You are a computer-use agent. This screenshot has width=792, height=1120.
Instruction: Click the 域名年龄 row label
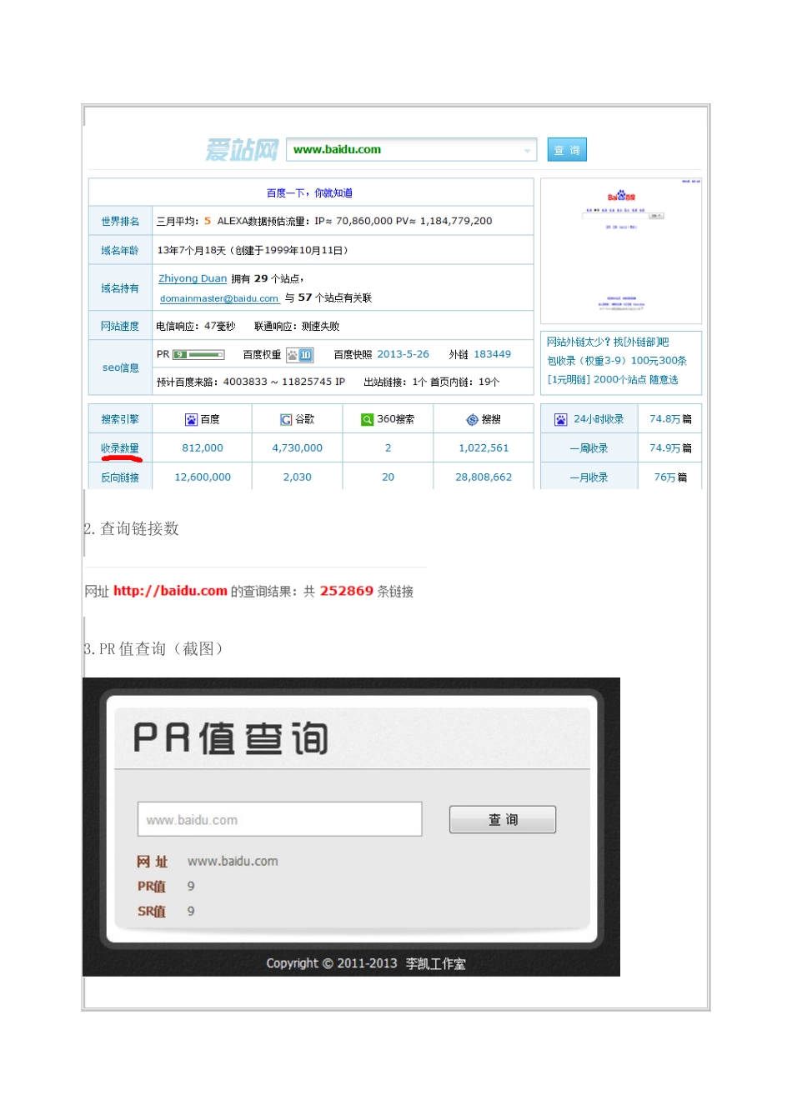point(120,251)
